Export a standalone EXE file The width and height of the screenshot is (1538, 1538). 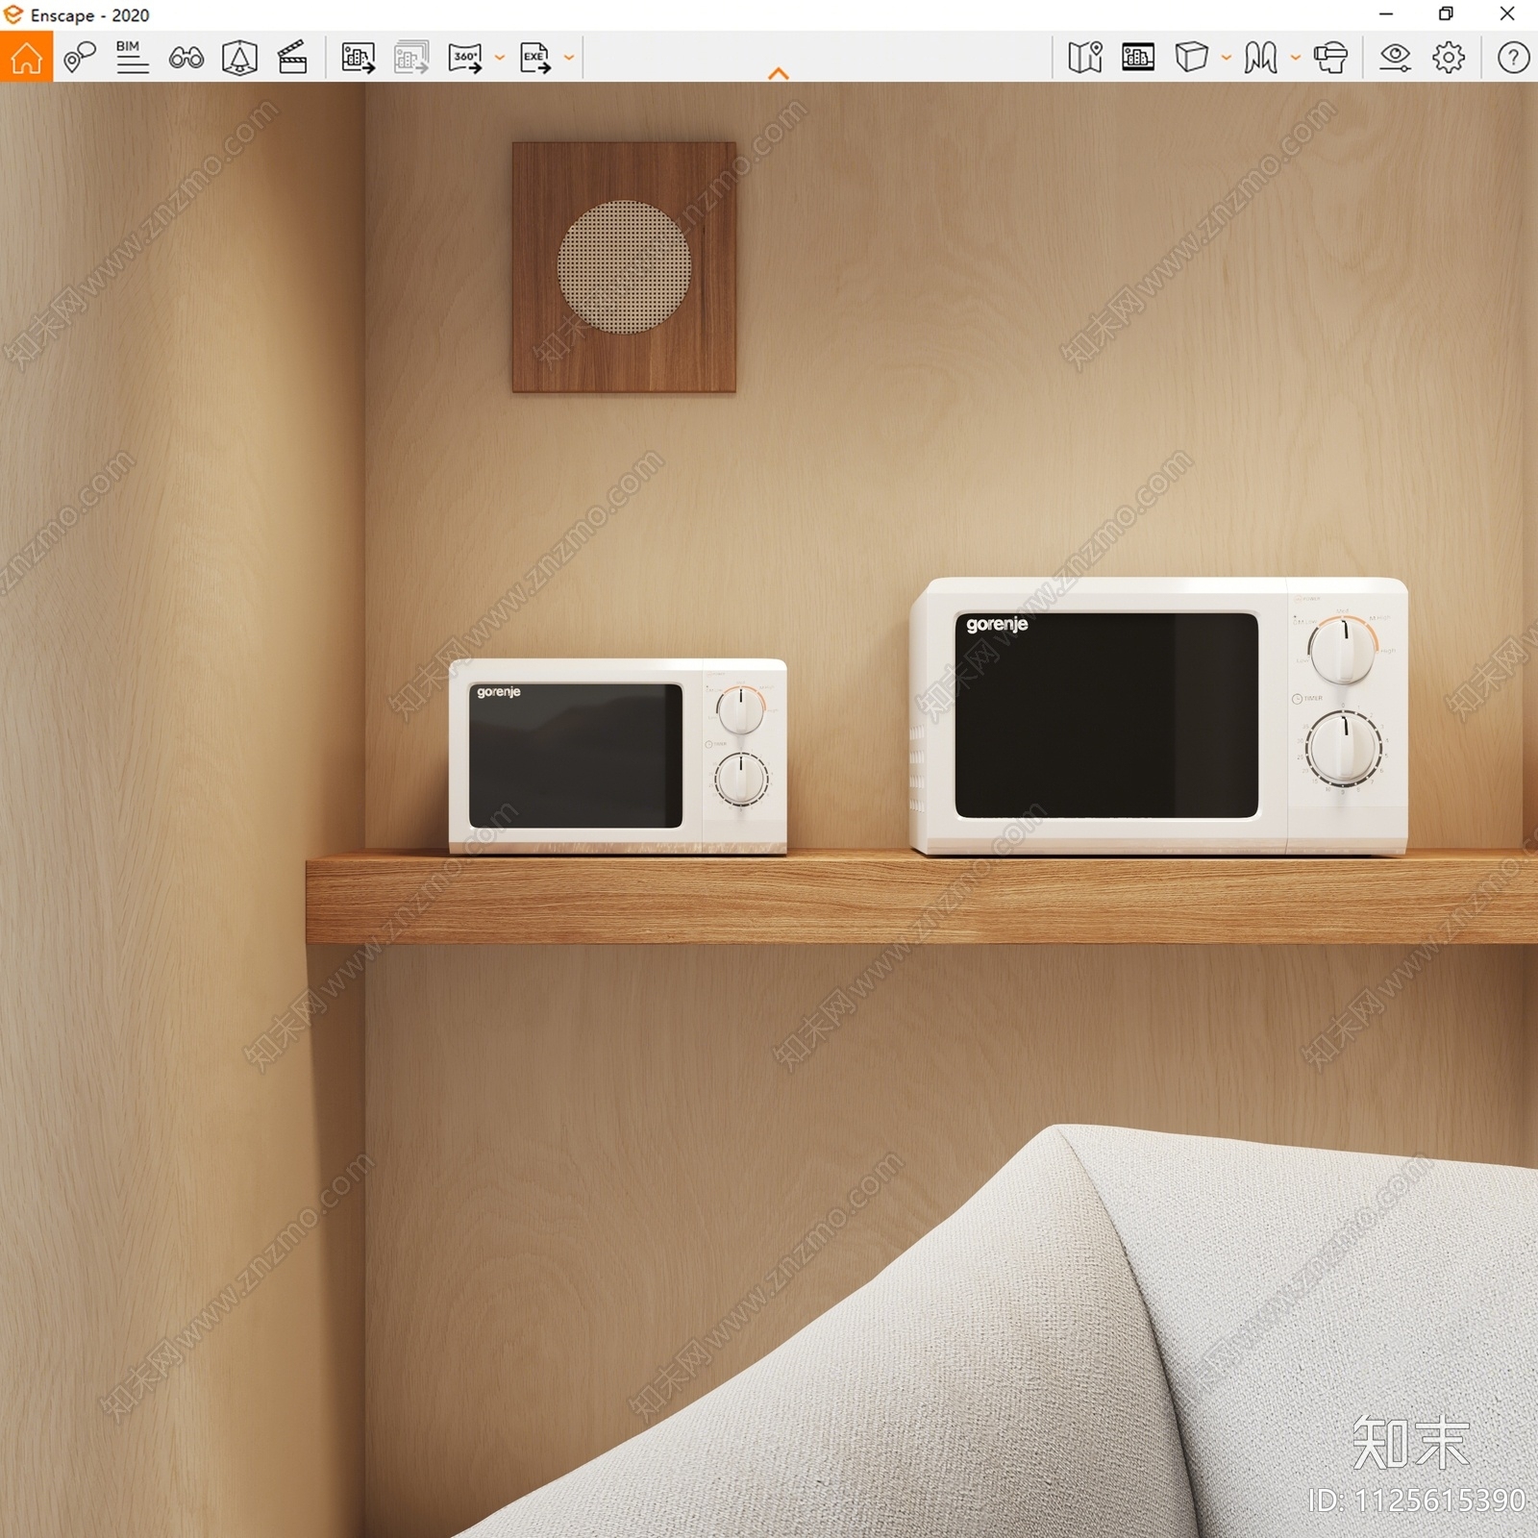pos(535,58)
